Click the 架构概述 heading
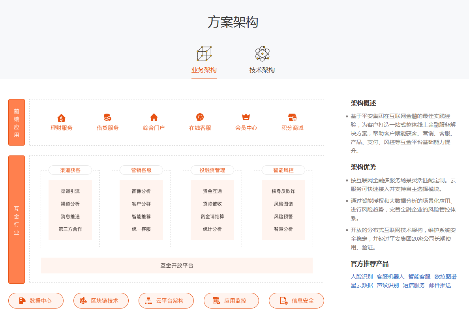469x318 pixels. point(363,103)
